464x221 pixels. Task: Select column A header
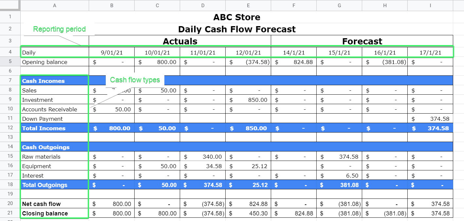55,5
